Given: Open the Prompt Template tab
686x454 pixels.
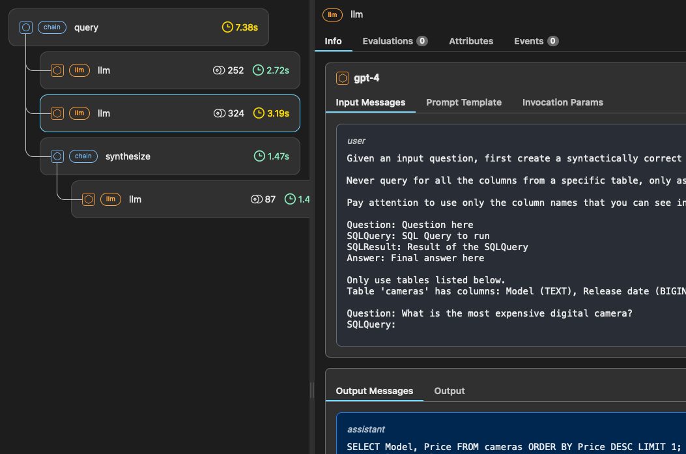Looking at the screenshot, I should click(x=464, y=102).
